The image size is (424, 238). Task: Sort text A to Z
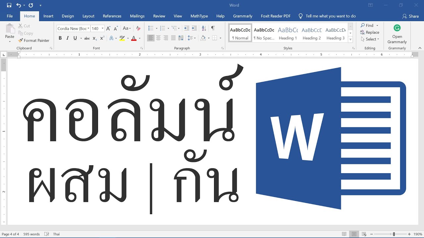point(204,28)
